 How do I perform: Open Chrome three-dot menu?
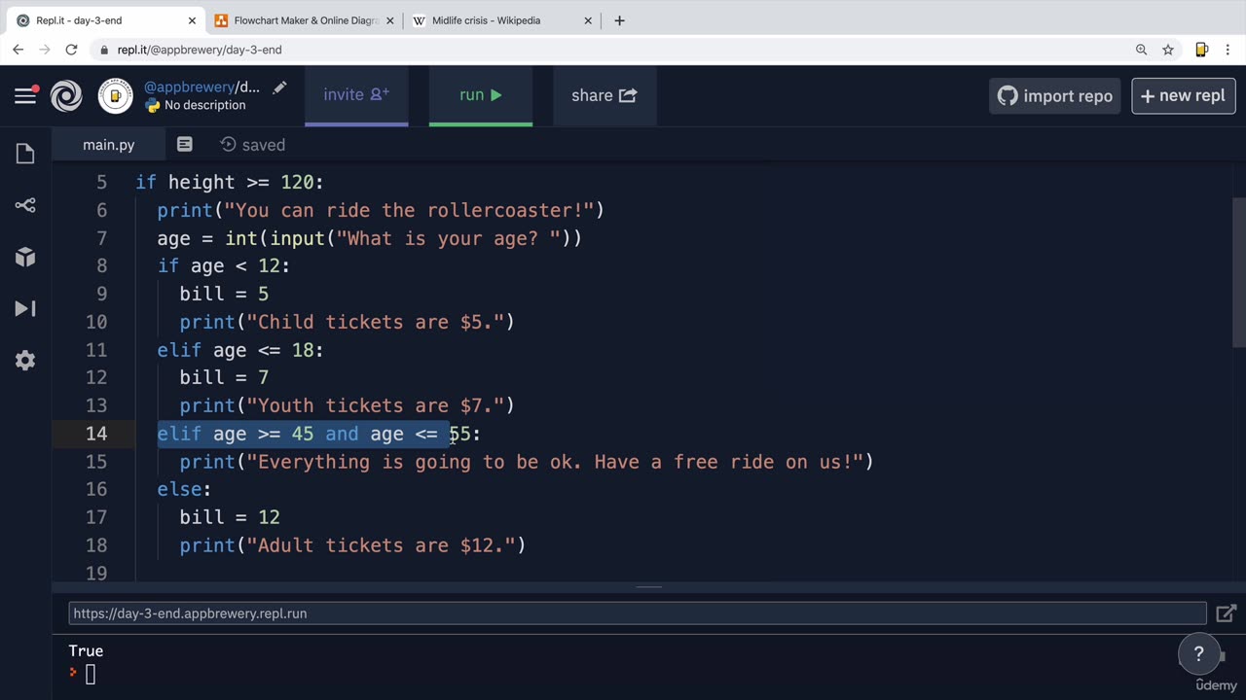[1228, 50]
